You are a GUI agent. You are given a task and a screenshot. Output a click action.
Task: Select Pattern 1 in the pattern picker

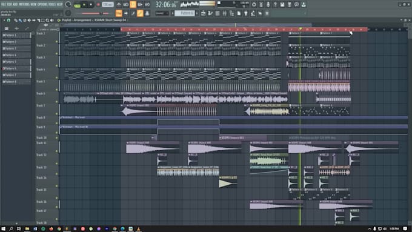[16, 35]
